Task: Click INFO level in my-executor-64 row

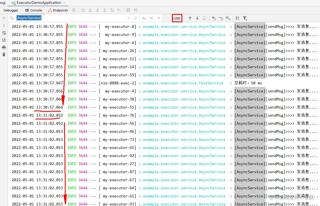Action: tap(72, 188)
